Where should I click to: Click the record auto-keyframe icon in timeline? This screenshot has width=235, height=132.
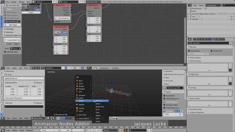122,131
